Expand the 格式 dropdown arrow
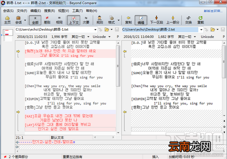Screen dimensions: 227x159 click(x=119, y=20)
